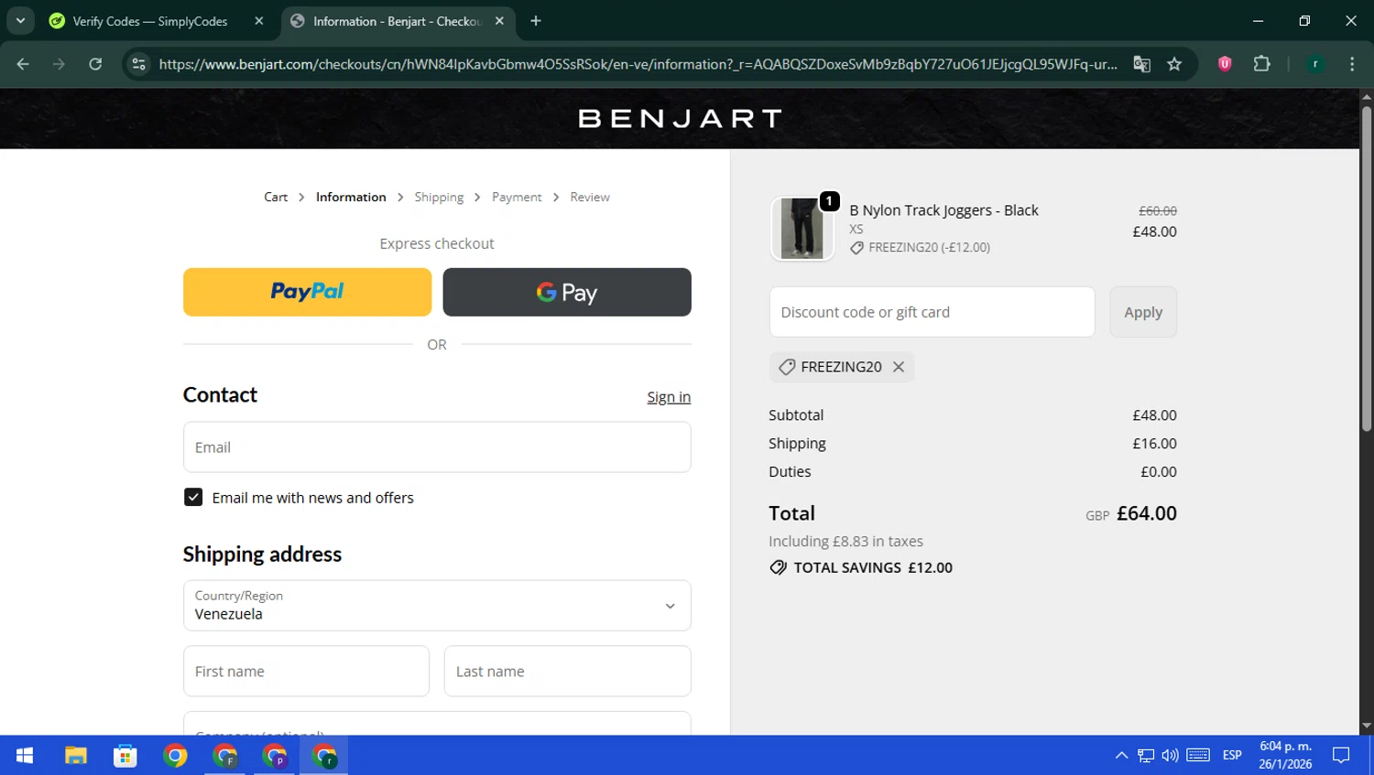
Task: Click the BENJART logo
Action: tap(680, 118)
